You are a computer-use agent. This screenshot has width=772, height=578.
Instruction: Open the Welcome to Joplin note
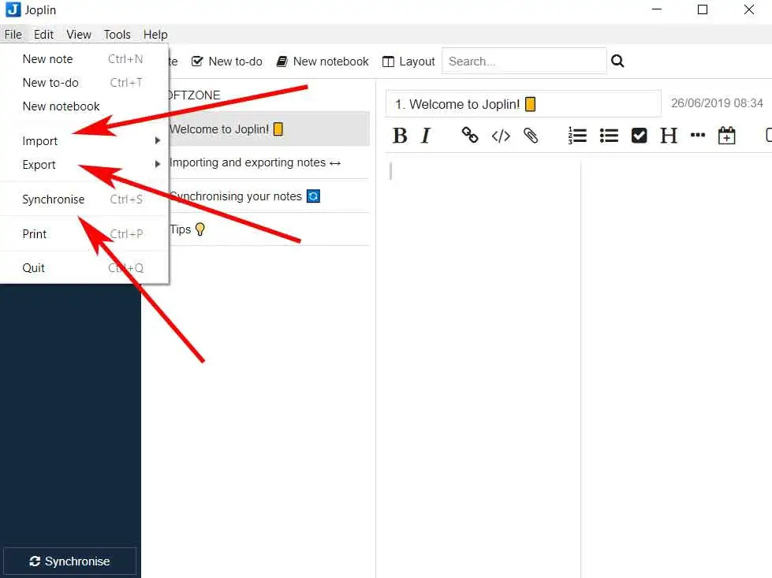coord(269,129)
